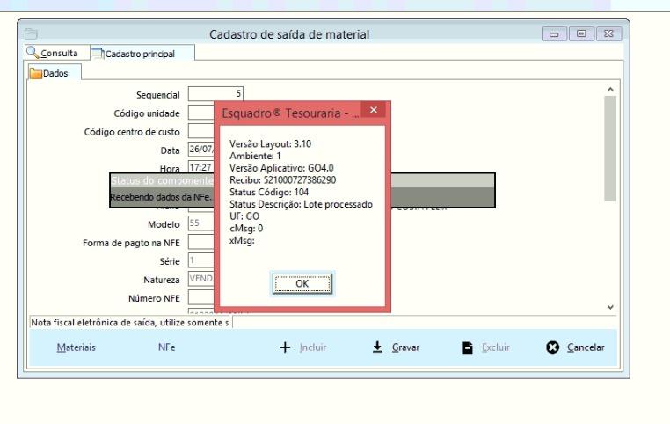This screenshot has width=670, height=424.
Task: Click the Incluir button label
Action: [313, 347]
